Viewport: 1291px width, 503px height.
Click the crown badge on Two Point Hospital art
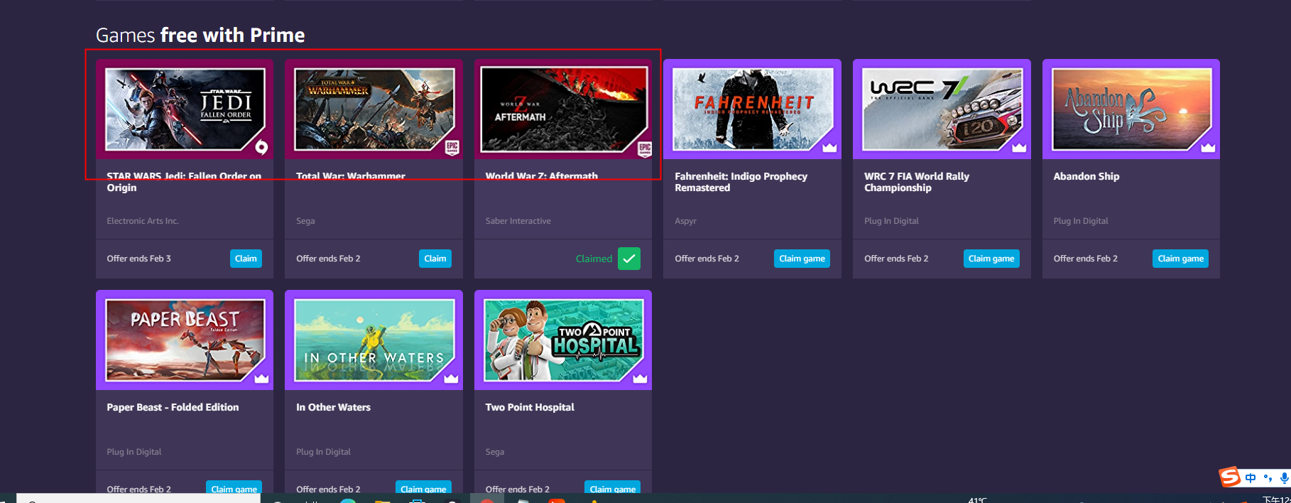pyautogui.click(x=640, y=379)
